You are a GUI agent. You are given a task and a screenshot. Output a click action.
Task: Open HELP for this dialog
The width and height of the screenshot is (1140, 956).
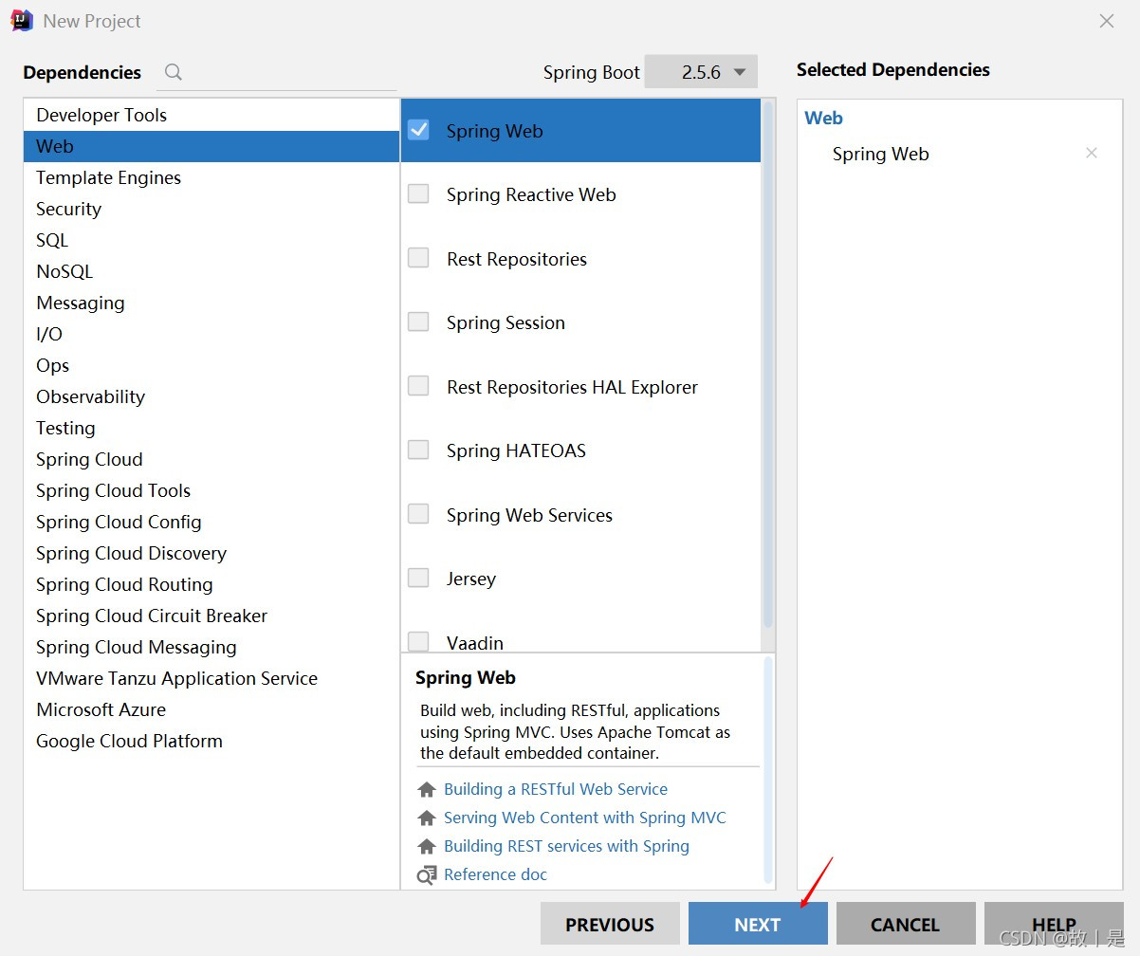coord(1054,924)
